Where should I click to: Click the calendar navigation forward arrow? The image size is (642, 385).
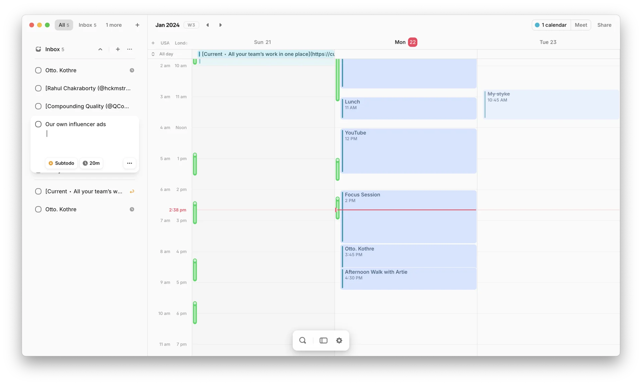coord(221,25)
